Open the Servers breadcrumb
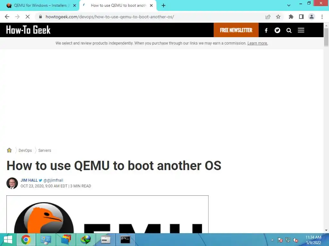Image resolution: width=329 pixels, height=246 pixels. pos(44,151)
